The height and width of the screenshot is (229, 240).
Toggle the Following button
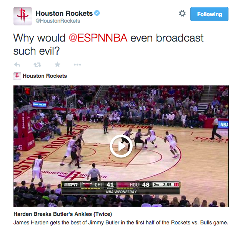tap(209, 14)
